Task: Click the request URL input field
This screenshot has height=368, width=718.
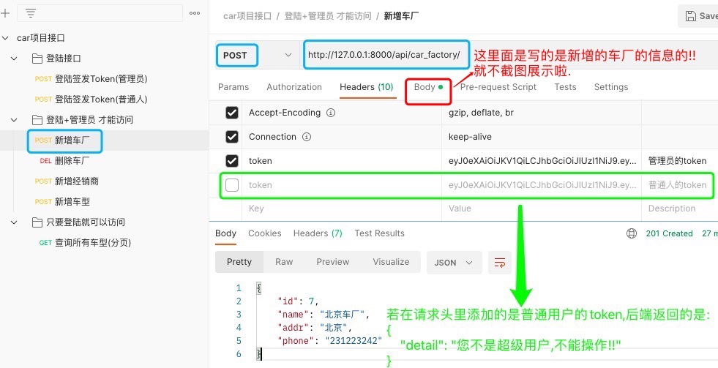Action: (384, 55)
